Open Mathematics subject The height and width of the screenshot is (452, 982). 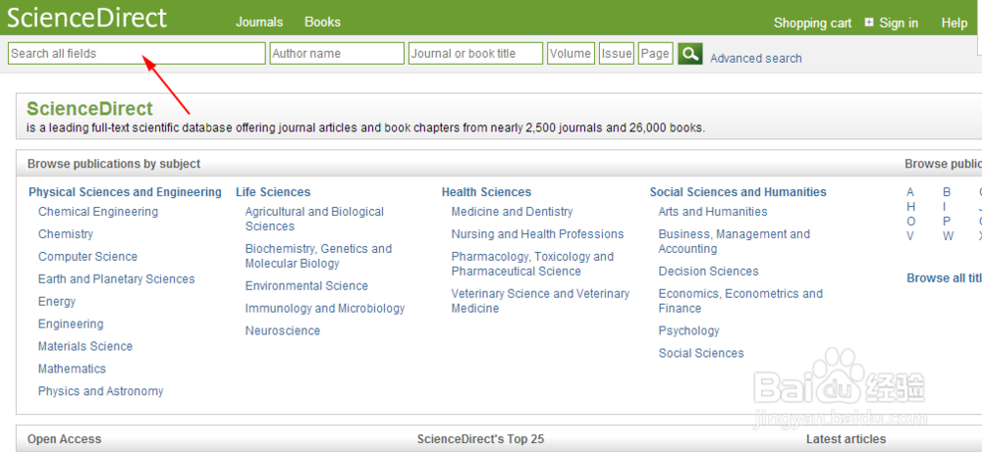pos(72,369)
